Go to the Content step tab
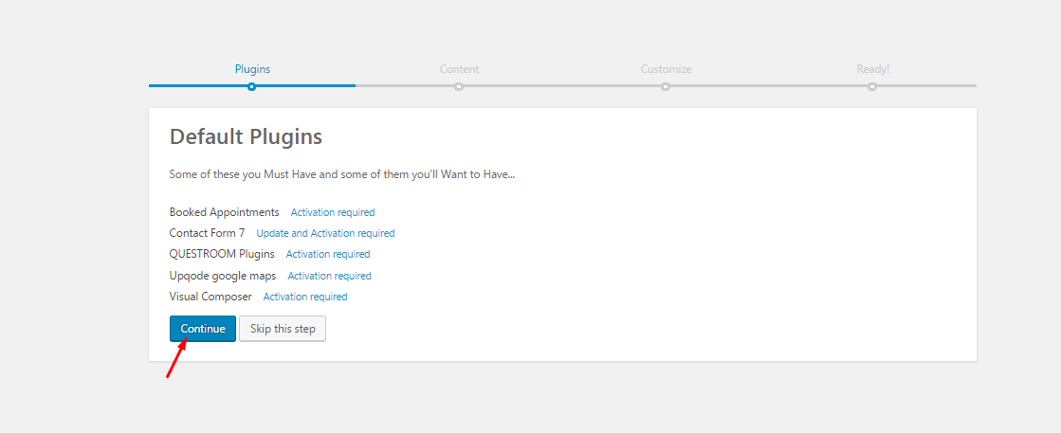Image resolution: width=1061 pixels, height=433 pixels. [459, 69]
